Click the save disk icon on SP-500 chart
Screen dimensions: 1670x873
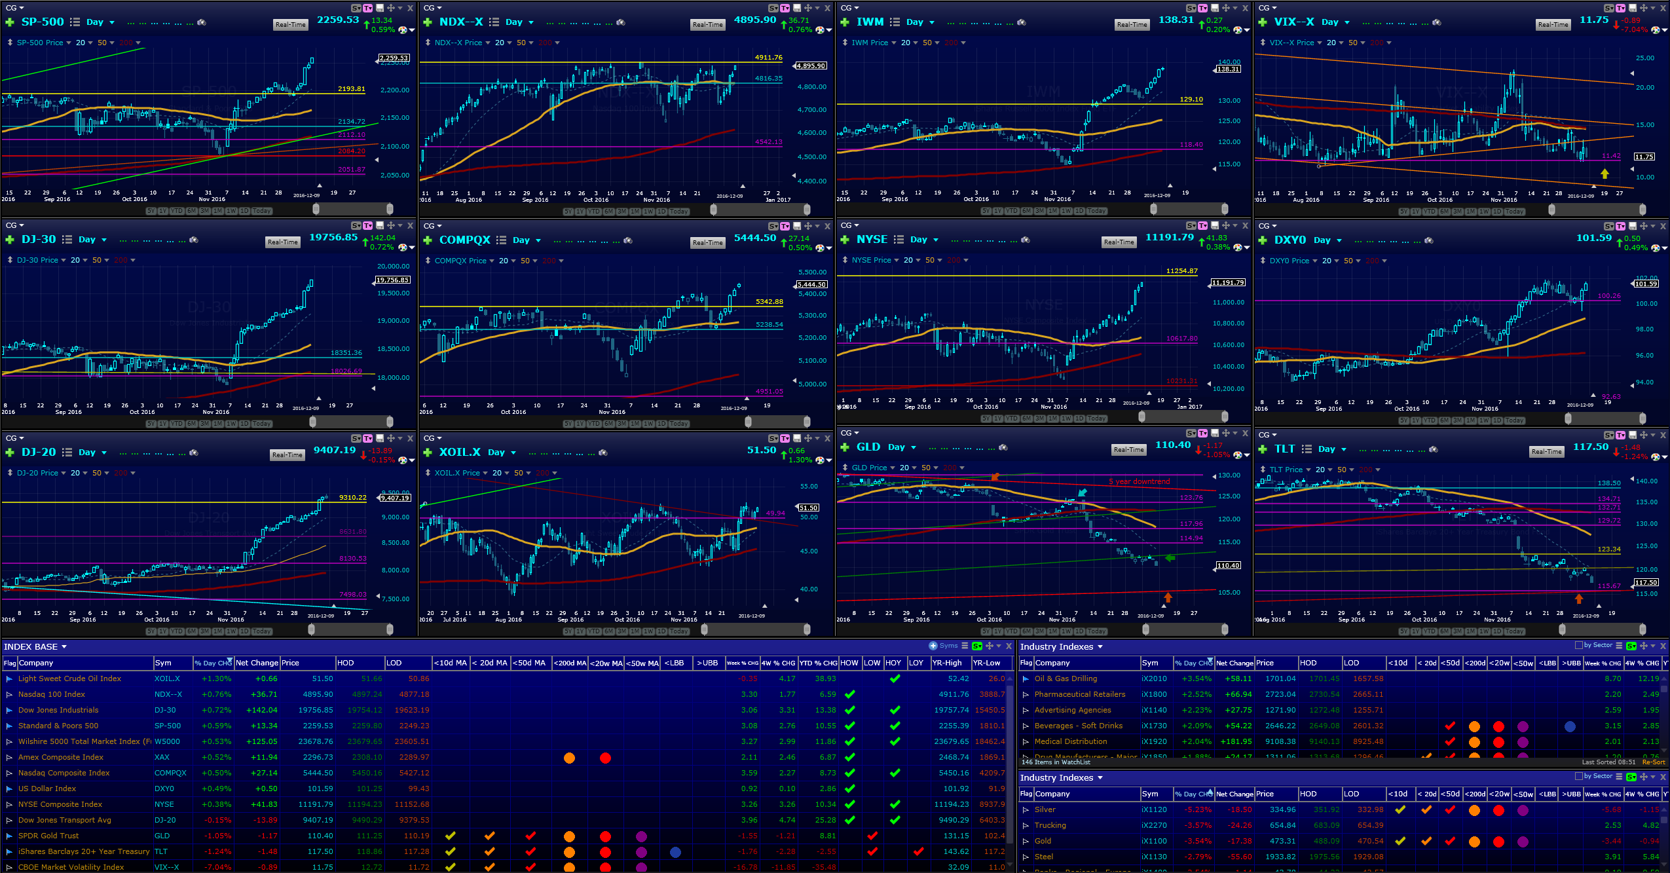pos(380,8)
